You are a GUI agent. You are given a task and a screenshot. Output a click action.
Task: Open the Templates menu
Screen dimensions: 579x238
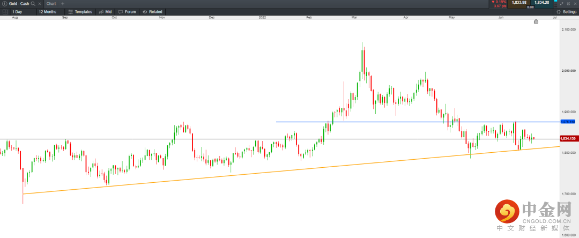pos(80,12)
